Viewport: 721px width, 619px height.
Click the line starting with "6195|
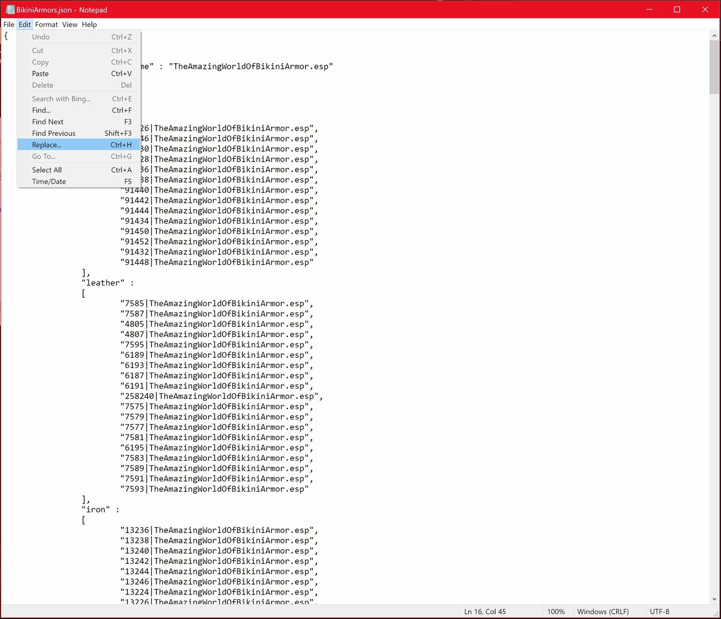[x=217, y=448]
